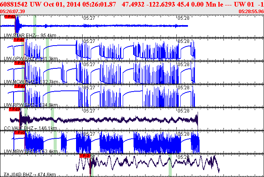Select the red pick flag on TA.J04D trace

(85, 155)
